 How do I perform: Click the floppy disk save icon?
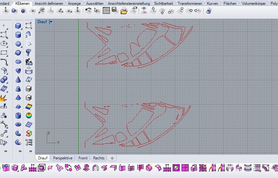[115, 11]
